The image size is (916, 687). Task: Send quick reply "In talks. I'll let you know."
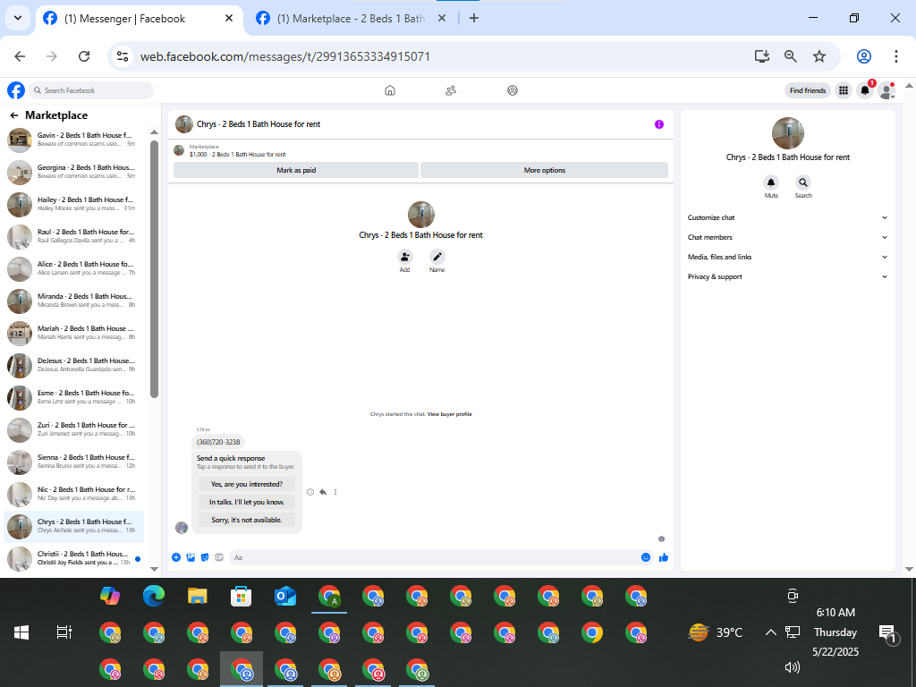coord(247,502)
